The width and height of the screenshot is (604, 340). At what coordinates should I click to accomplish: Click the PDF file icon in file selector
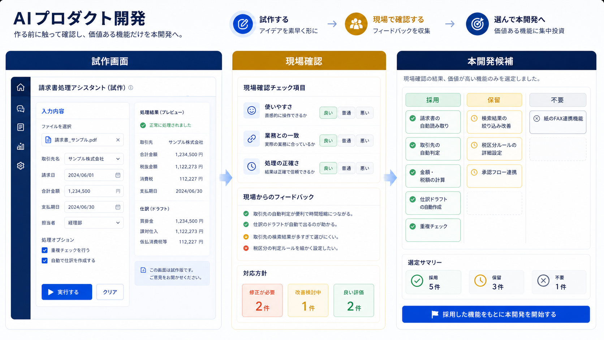[48, 140]
